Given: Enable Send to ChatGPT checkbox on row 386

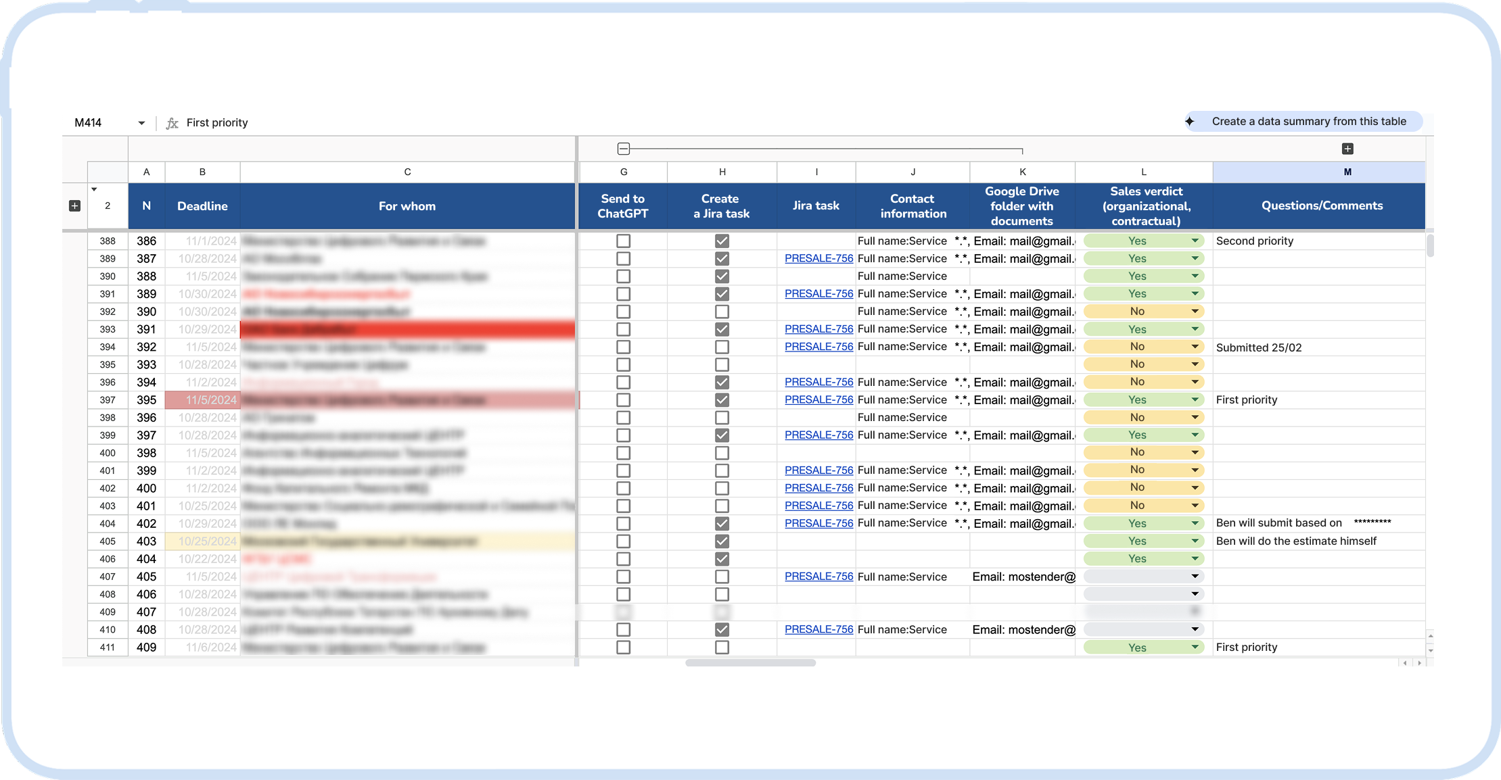Looking at the screenshot, I should click(622, 241).
